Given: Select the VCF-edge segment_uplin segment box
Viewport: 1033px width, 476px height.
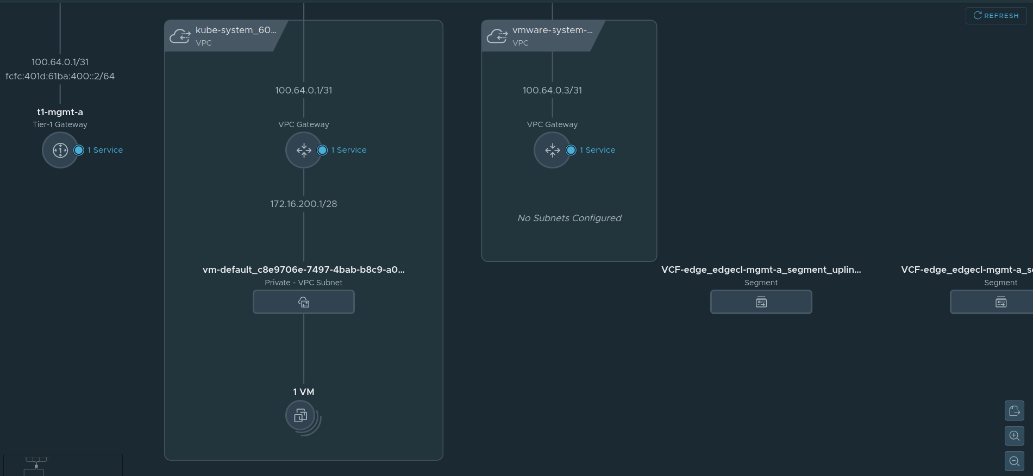Looking at the screenshot, I should [761, 302].
